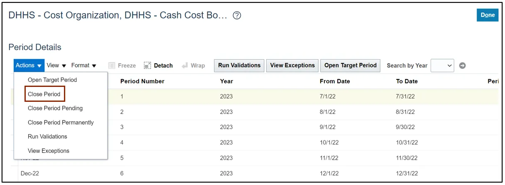This screenshot has width=505, height=185.
Task: Expand the View menu
Action: coord(56,65)
